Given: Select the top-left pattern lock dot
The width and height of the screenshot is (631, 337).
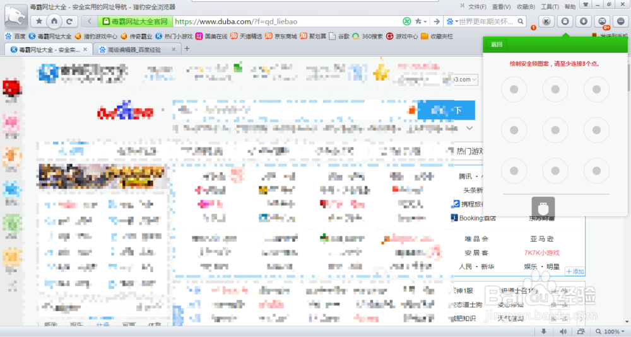Looking at the screenshot, I should [x=514, y=89].
